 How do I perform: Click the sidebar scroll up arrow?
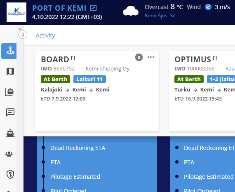[x=20, y=29]
